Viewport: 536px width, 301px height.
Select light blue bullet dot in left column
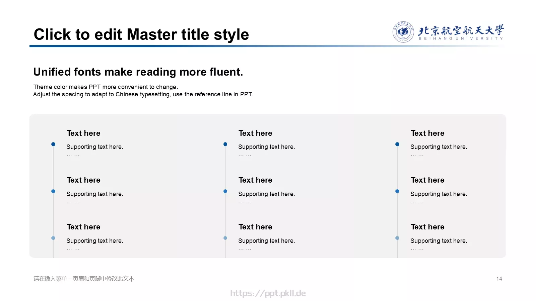click(53, 238)
